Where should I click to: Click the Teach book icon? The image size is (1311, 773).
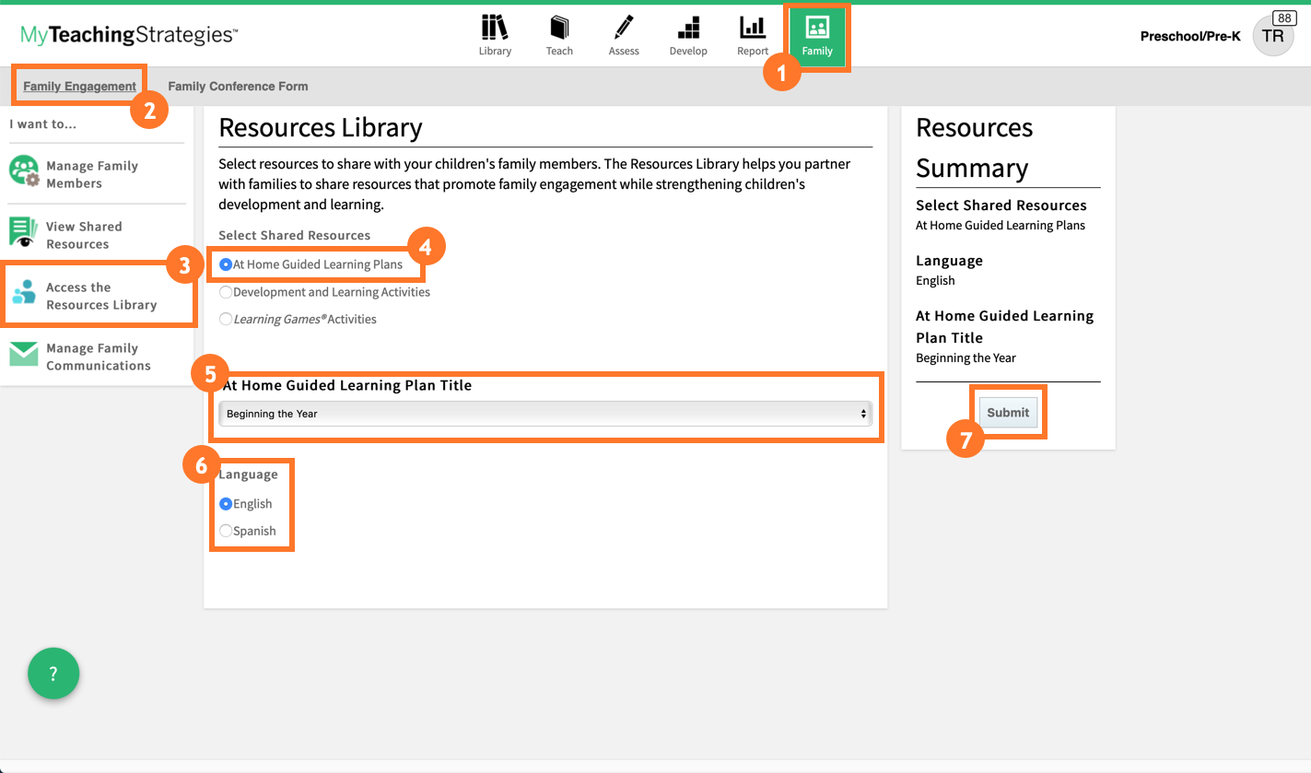pos(559,28)
